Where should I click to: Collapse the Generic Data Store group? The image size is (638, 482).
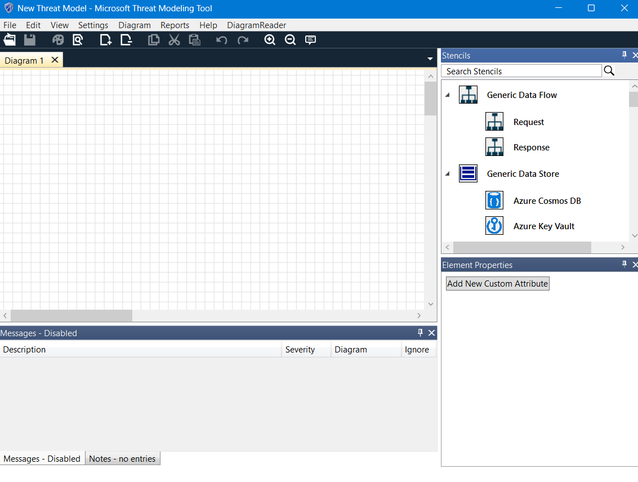pos(448,174)
